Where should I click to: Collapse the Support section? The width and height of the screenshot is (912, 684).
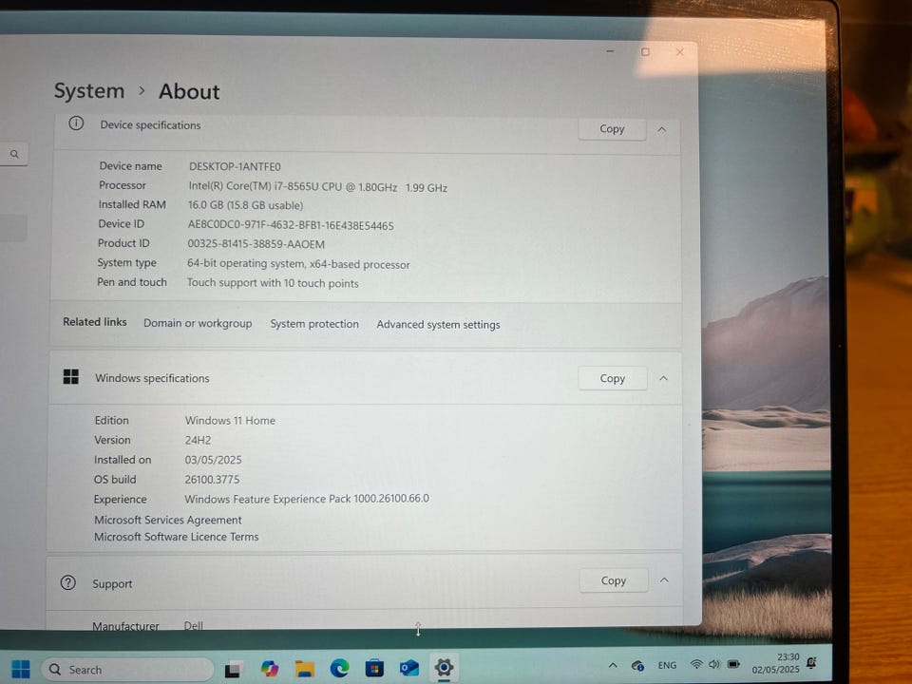pyautogui.click(x=664, y=579)
